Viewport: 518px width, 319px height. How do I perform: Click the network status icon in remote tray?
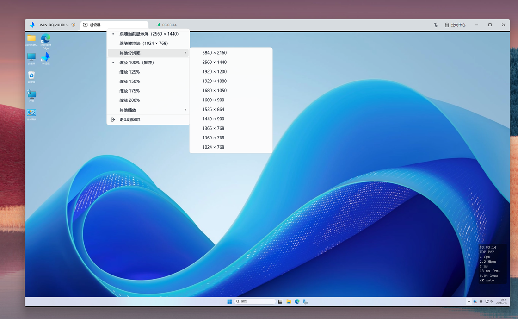487,301
